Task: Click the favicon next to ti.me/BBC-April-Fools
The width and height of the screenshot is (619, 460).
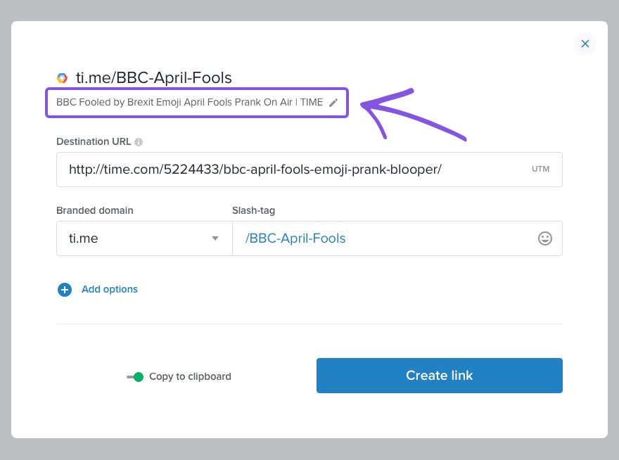Action: [62, 78]
